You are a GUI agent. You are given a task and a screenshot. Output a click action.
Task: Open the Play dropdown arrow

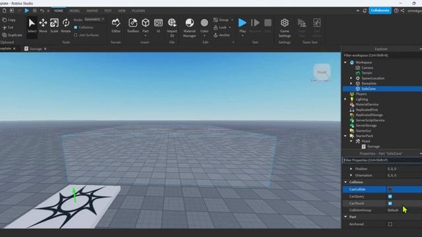pos(242,36)
